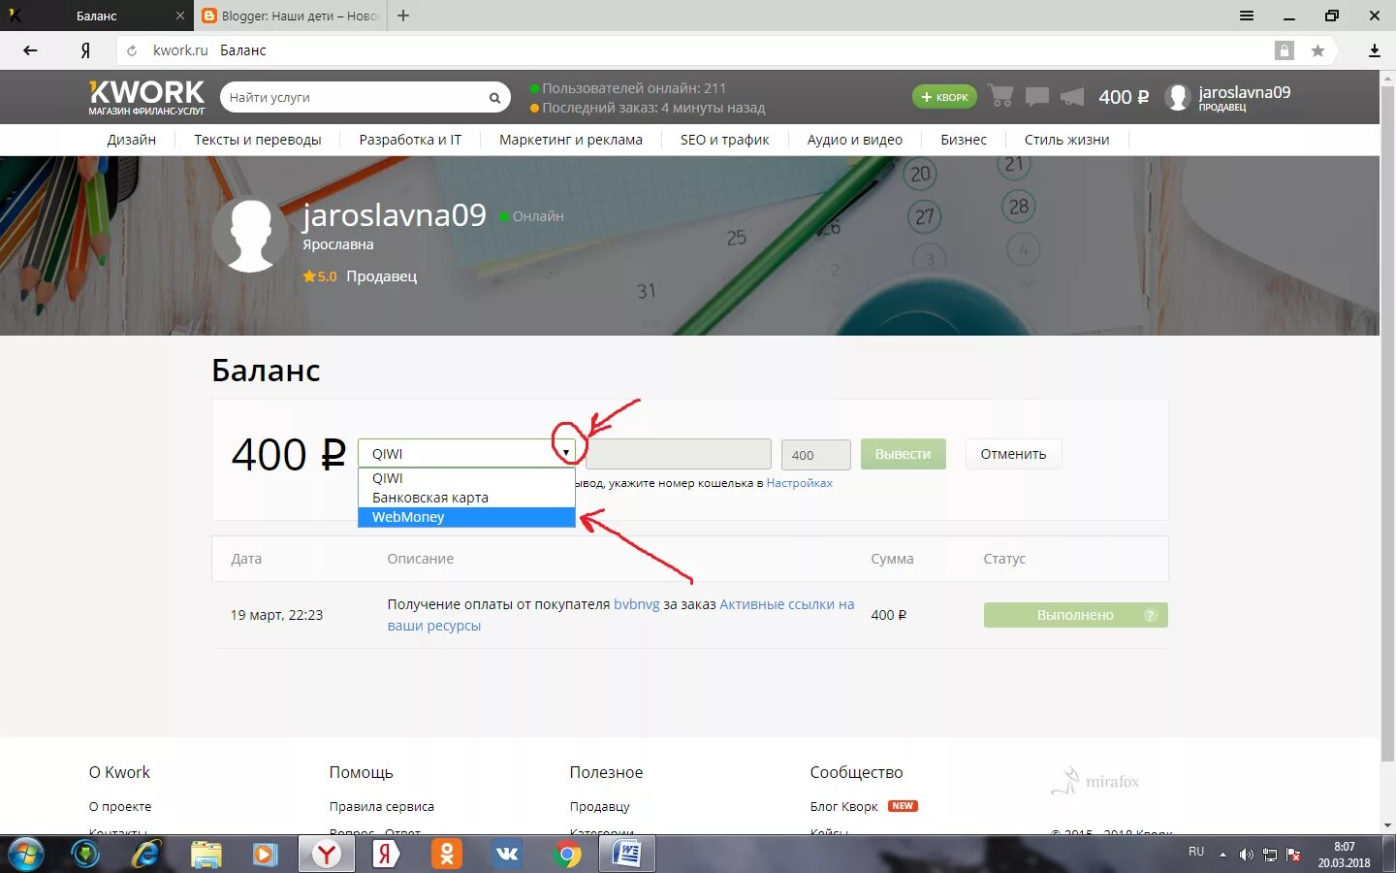Close the Баланс tab
Image resolution: width=1396 pixels, height=873 pixels.
tap(179, 16)
